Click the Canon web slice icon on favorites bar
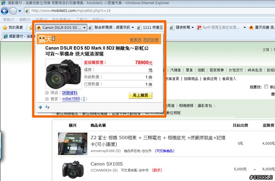The width and height of the screenshot is (275, 181). [38, 28]
